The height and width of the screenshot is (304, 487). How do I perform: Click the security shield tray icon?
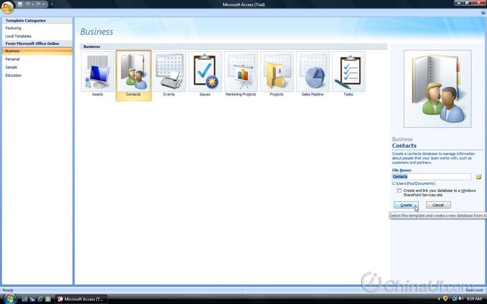(x=446, y=299)
